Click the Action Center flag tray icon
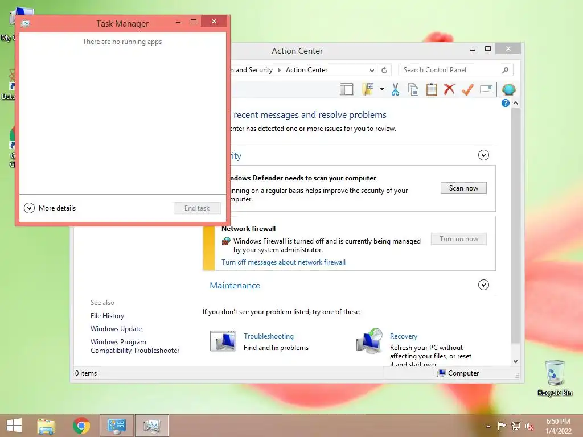The image size is (583, 437). coord(502,426)
